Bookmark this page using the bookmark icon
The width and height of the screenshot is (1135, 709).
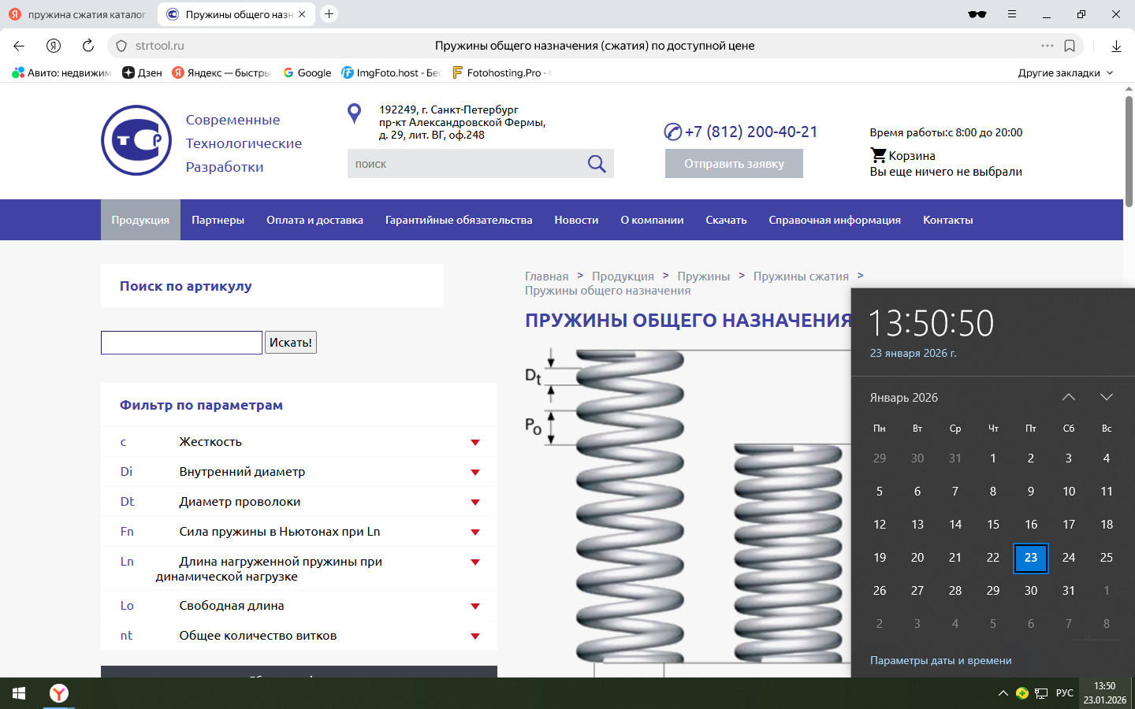pos(1070,46)
